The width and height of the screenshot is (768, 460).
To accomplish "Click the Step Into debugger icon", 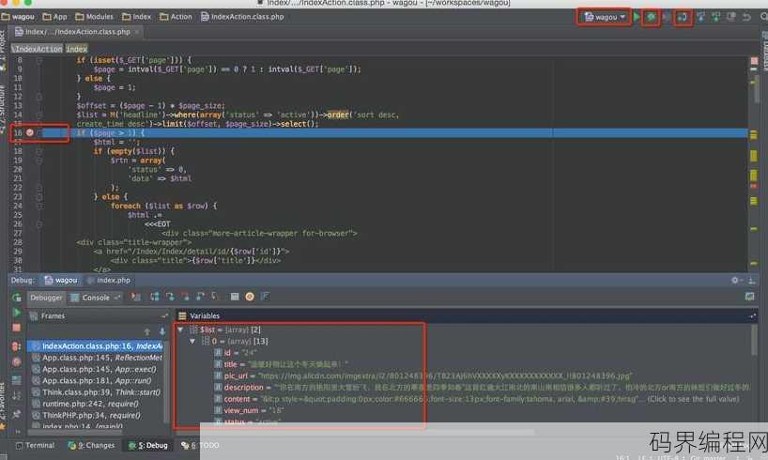I will point(170,297).
